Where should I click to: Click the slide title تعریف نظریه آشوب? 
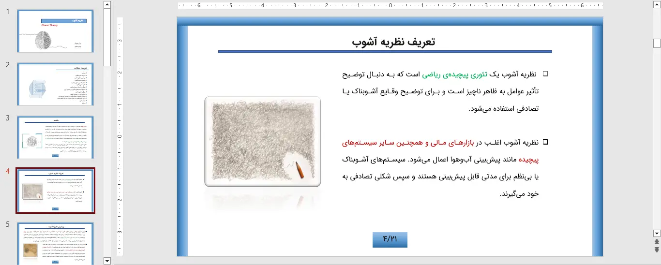click(393, 42)
